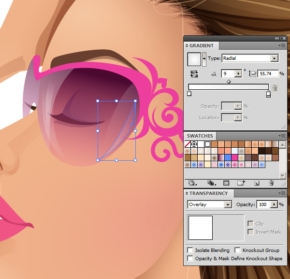
Task: Open the Swatches panel flyout menu
Action: 282,136
